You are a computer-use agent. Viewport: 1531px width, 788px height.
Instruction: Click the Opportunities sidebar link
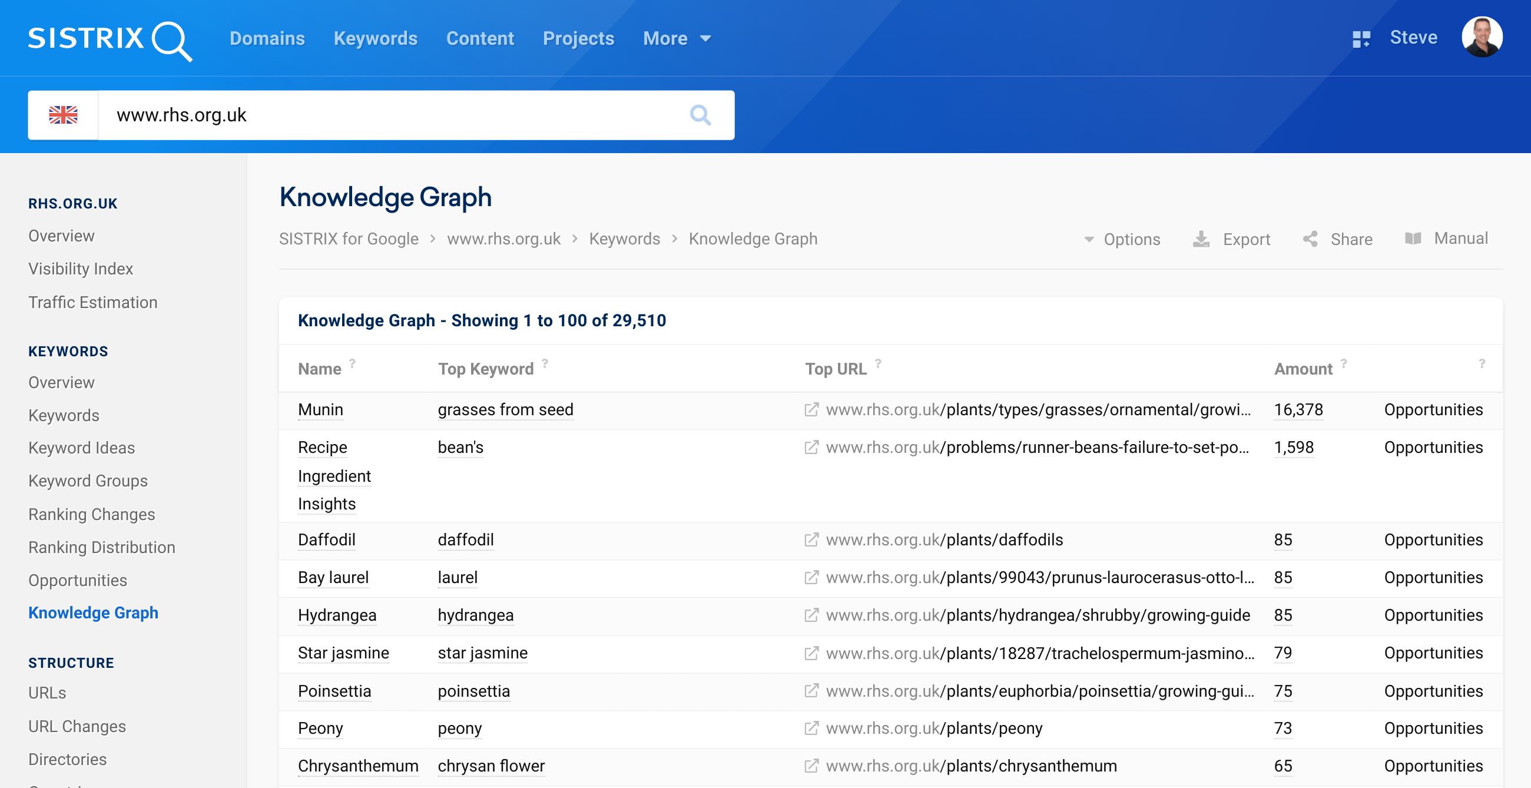[x=77, y=580]
